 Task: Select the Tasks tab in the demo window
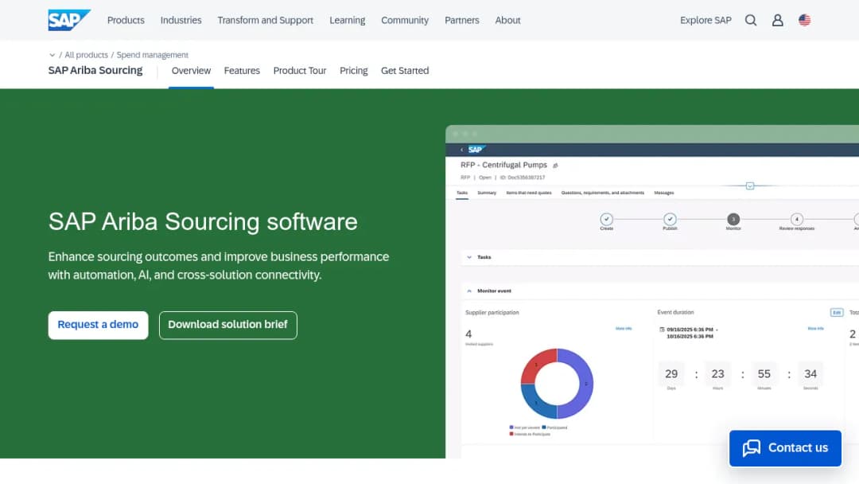point(462,193)
